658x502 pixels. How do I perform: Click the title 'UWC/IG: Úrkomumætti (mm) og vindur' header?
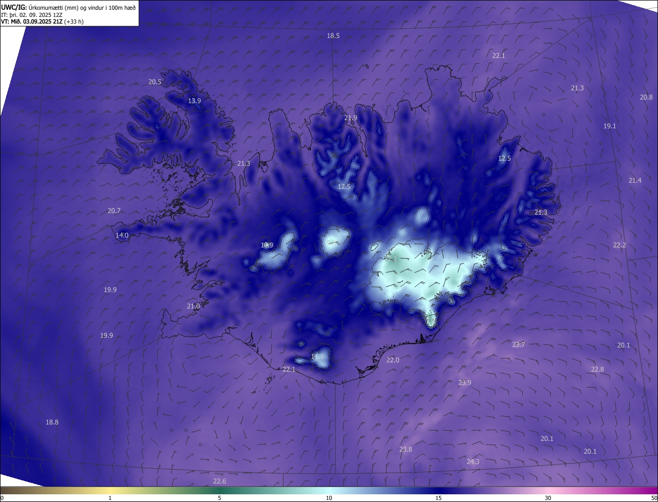(x=68, y=7)
